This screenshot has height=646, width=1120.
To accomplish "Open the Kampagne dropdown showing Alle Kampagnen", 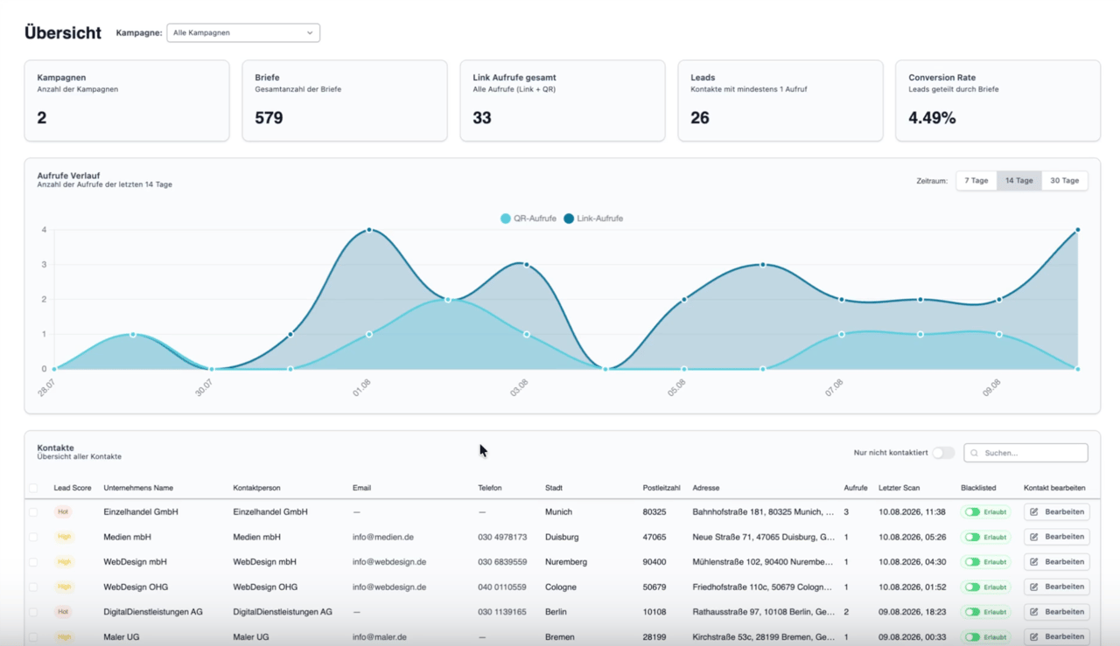I will coord(243,33).
